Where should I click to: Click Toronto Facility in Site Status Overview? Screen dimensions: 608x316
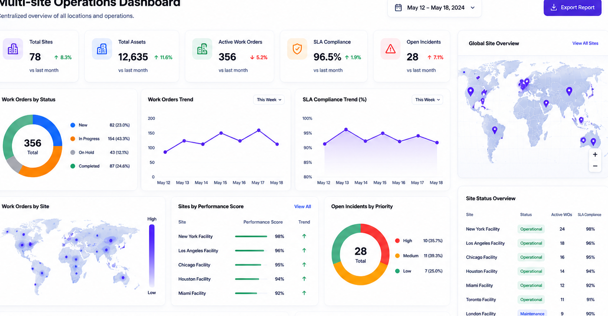coord(481,300)
